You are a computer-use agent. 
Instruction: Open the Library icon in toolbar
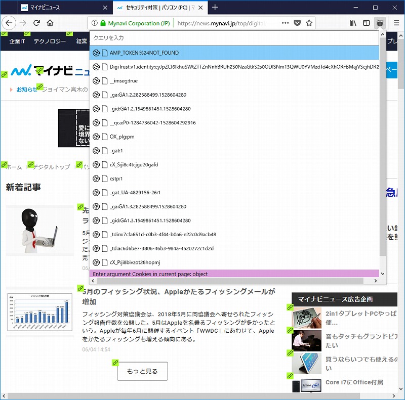pyautogui.click(x=352, y=23)
